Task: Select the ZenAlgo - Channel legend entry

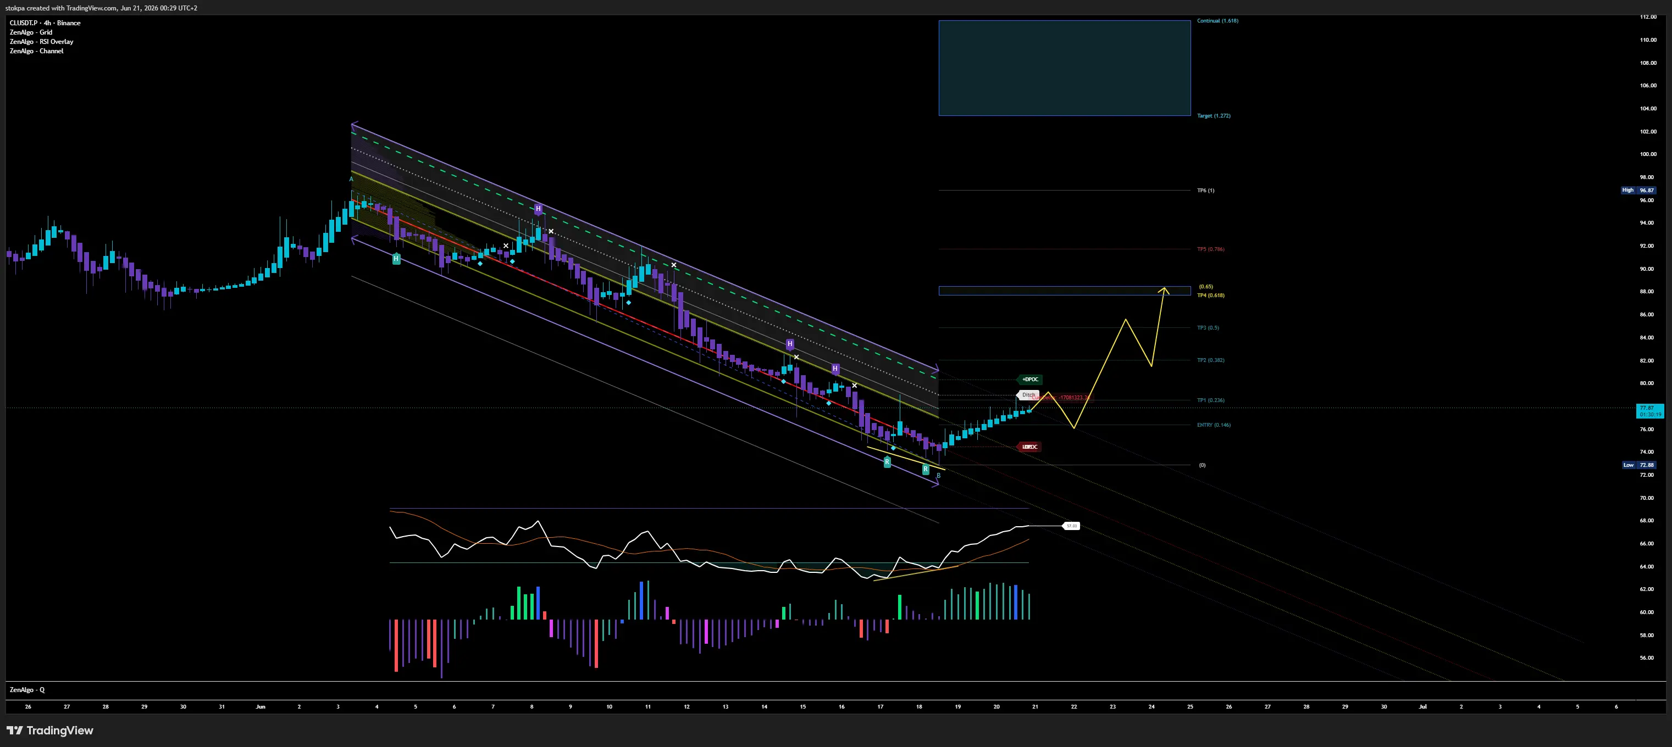Action: [36, 51]
